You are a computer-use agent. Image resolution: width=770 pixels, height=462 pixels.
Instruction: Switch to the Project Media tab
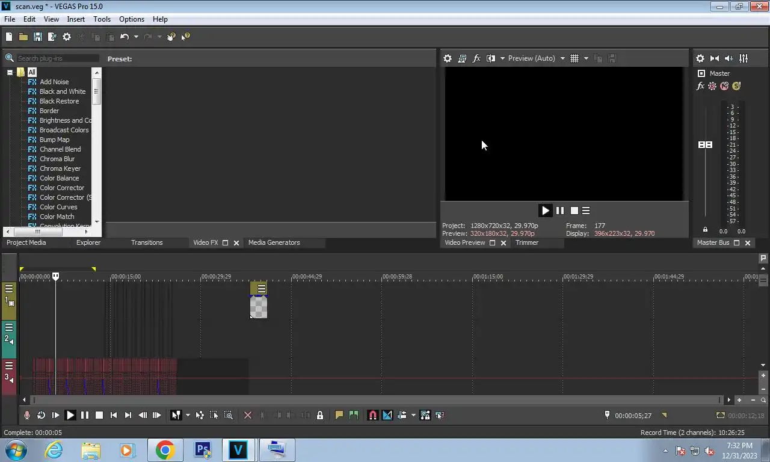pos(26,242)
